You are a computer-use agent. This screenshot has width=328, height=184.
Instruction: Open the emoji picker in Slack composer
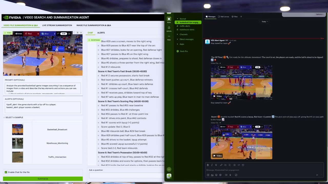[216, 175]
